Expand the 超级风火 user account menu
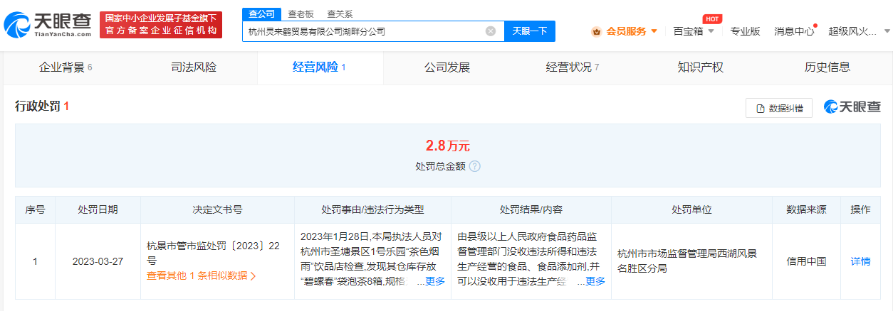 click(x=860, y=31)
